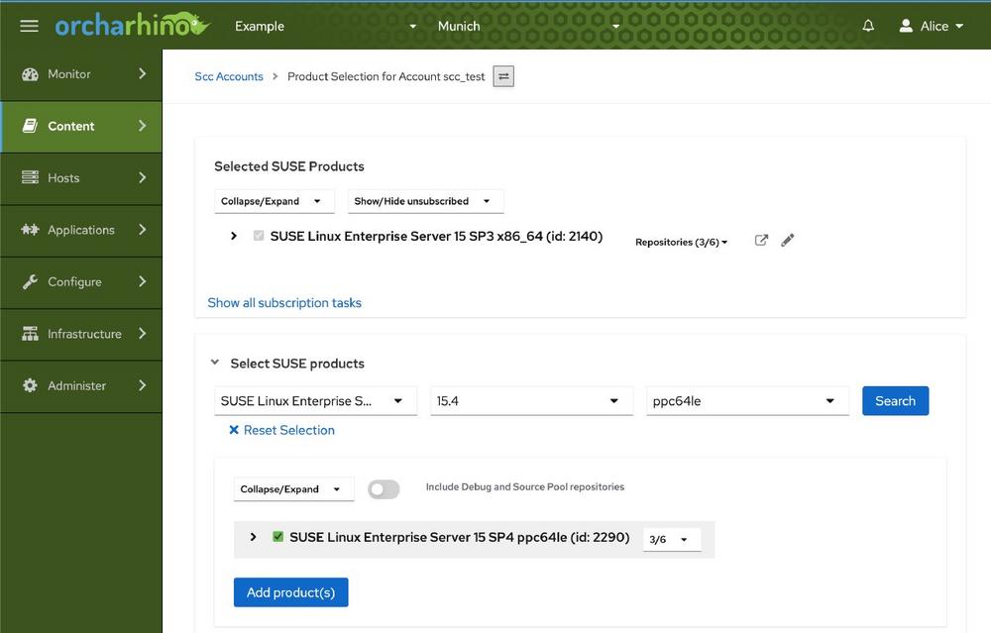Image resolution: width=991 pixels, height=633 pixels.
Task: Click the Monitor dashboard icon
Action: [x=30, y=74]
